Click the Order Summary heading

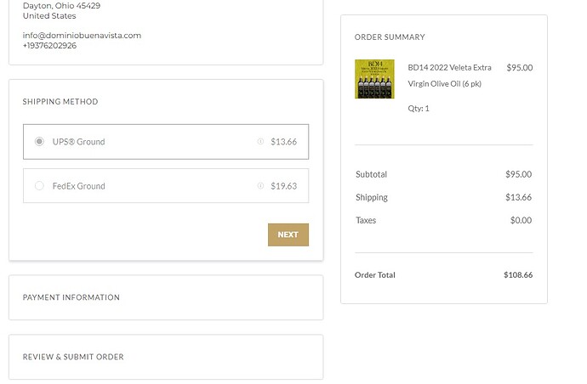click(390, 37)
